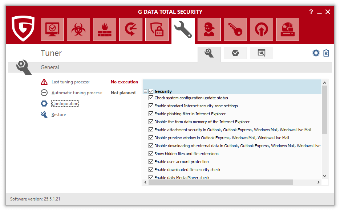Image resolution: width=340 pixels, height=211 pixels.
Task: Click the G DATA shield logo
Action: [23, 28]
